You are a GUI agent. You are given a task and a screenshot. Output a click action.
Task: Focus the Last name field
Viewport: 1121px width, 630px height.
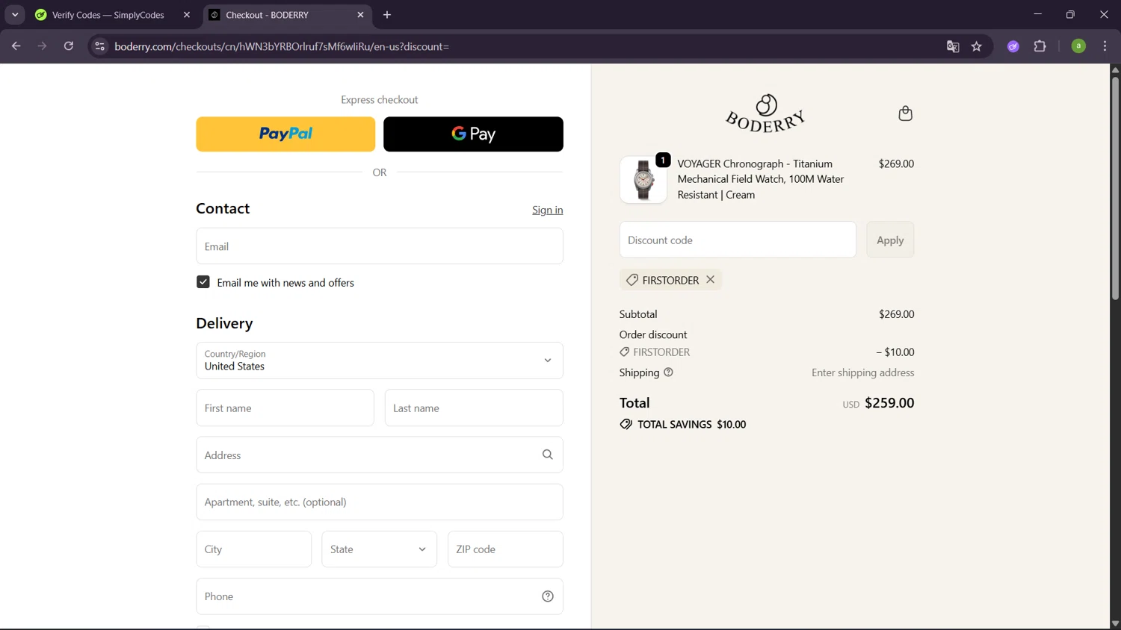tap(474, 408)
